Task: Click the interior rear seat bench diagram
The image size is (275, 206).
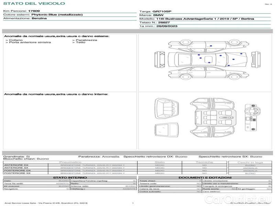Action: pyautogui.click(x=167, y=107)
